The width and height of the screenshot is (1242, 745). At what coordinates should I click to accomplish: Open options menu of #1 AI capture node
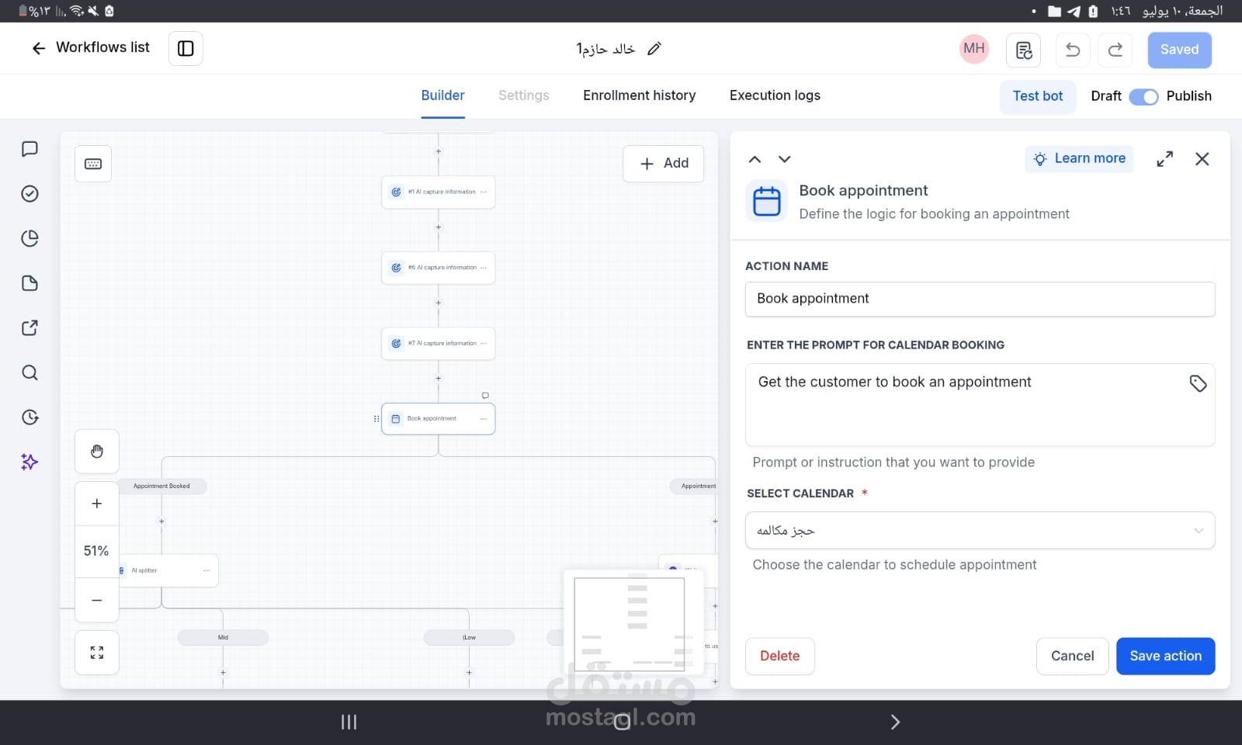coord(484,192)
